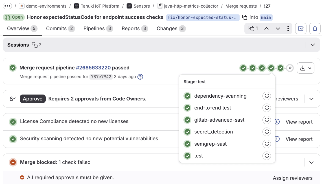Switch to the Changes tab
This screenshot has height=184, width=322.
tap(171, 29)
